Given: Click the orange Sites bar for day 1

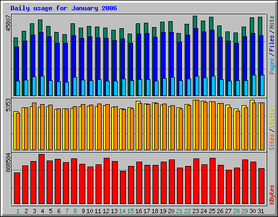Looking at the screenshot, I should click(18, 131).
